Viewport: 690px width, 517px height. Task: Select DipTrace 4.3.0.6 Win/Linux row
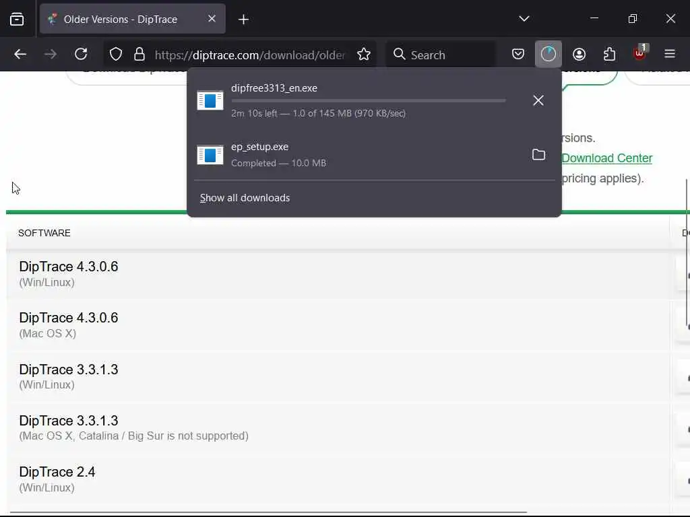click(338, 274)
